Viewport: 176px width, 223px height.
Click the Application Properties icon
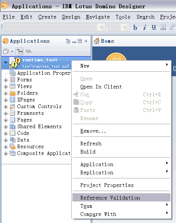[13, 73]
